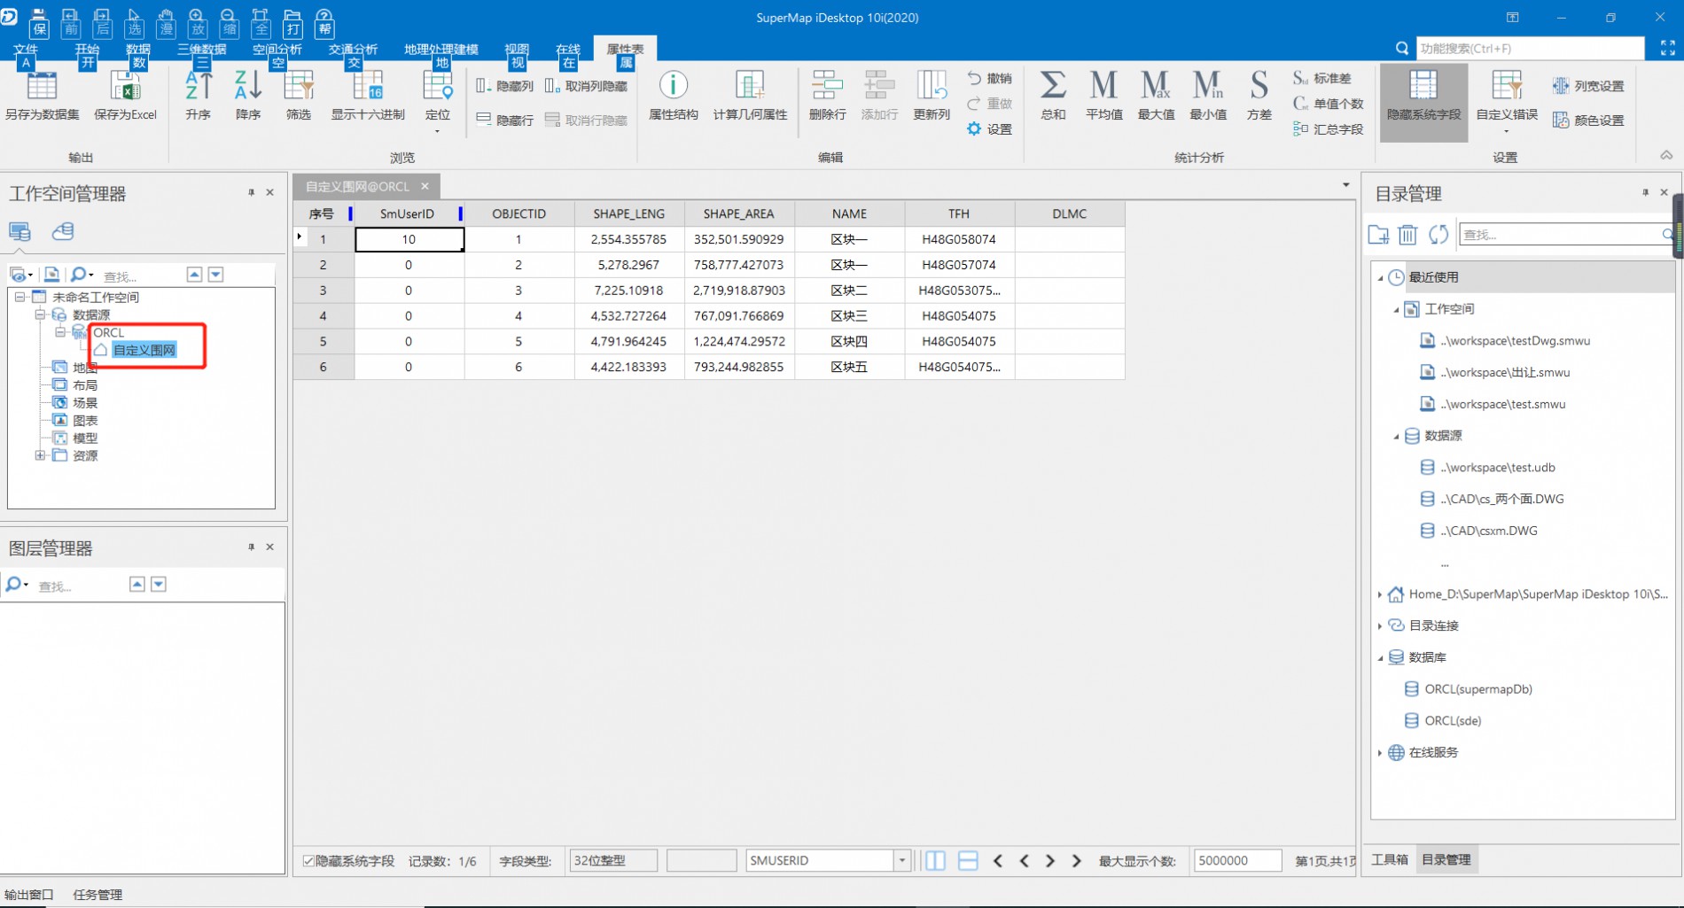This screenshot has width=1684, height=908.
Task: Collapse the 数据库 catalog node
Action: pyautogui.click(x=1380, y=657)
